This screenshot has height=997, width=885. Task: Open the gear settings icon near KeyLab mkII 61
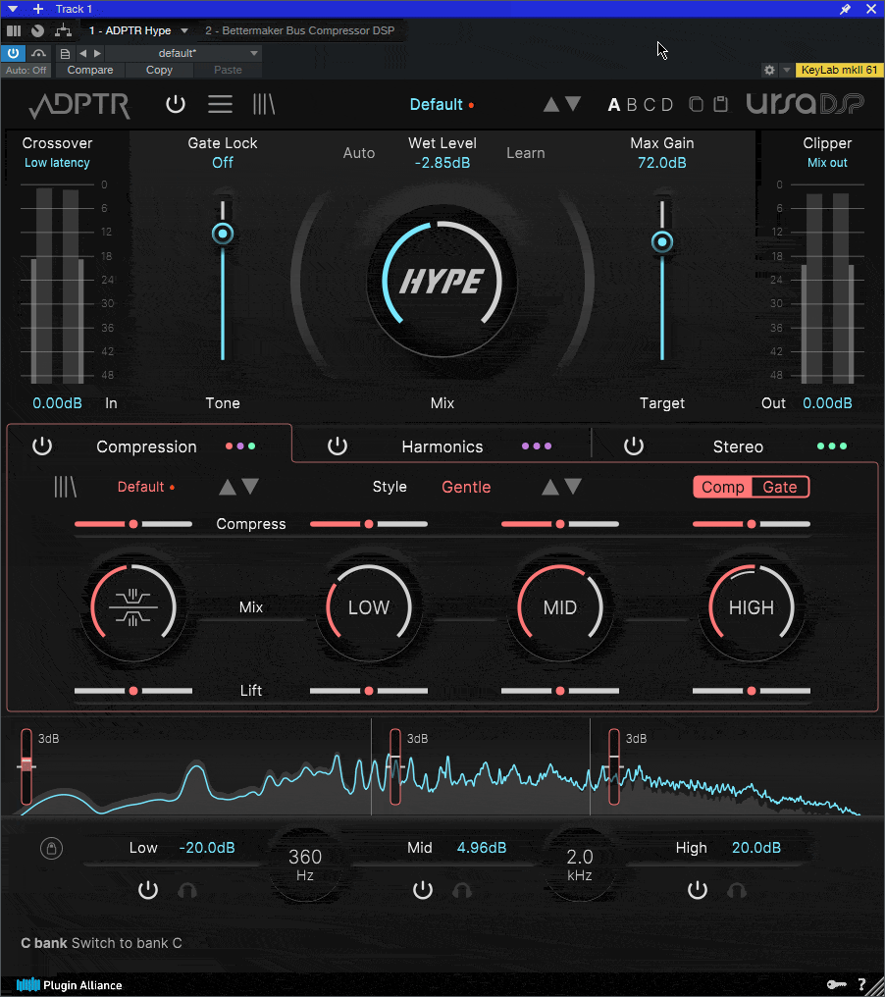(769, 70)
